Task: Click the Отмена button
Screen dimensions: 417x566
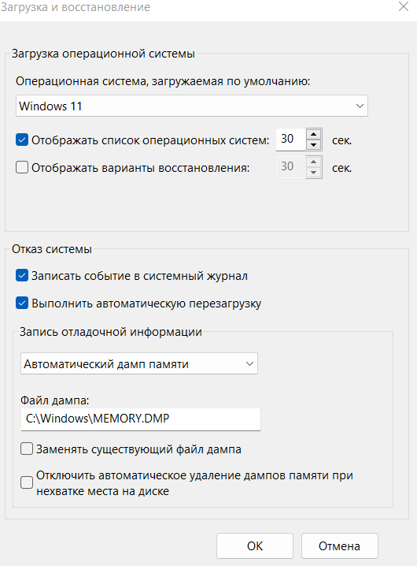Action: [x=340, y=546]
